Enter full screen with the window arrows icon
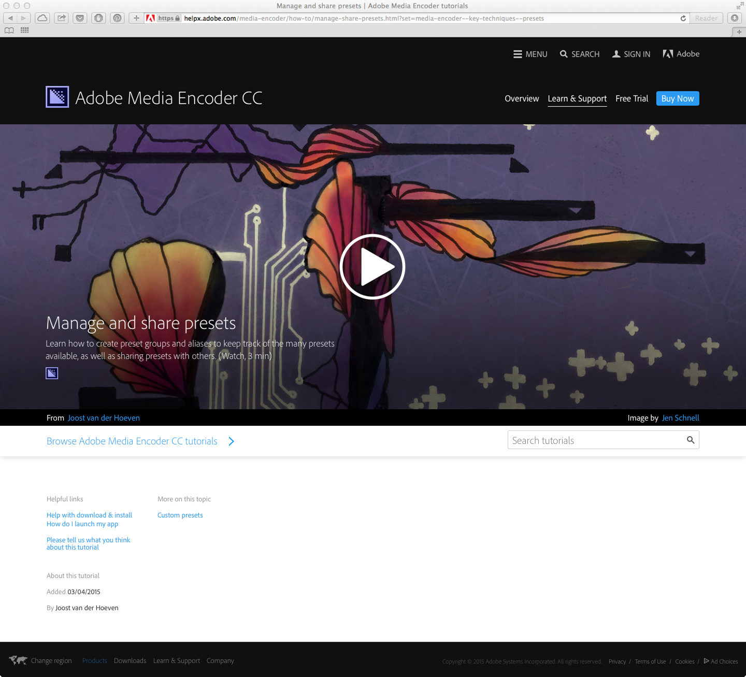This screenshot has height=677, width=746. point(740,6)
